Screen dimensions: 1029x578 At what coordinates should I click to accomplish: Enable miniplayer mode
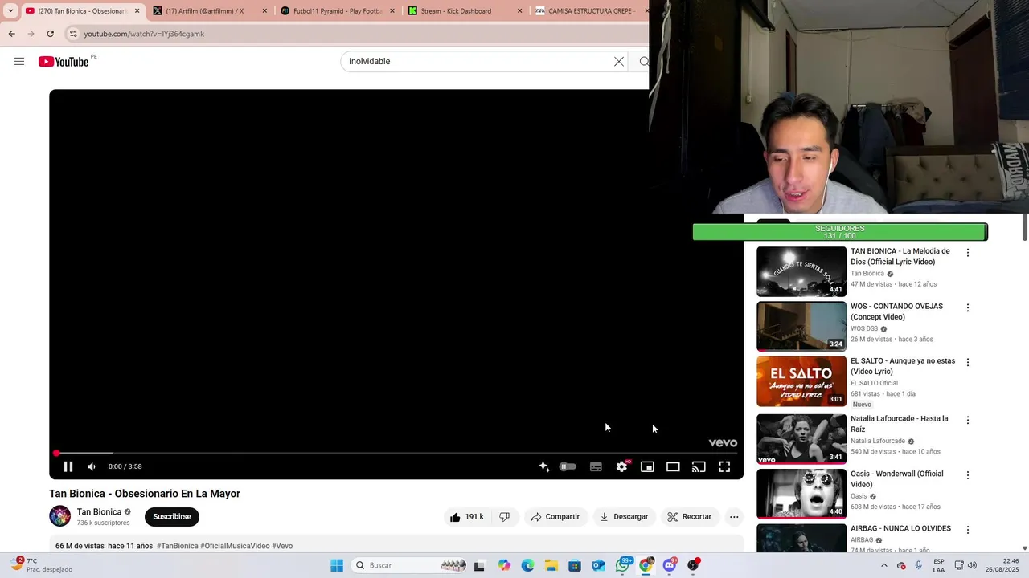[x=647, y=466]
